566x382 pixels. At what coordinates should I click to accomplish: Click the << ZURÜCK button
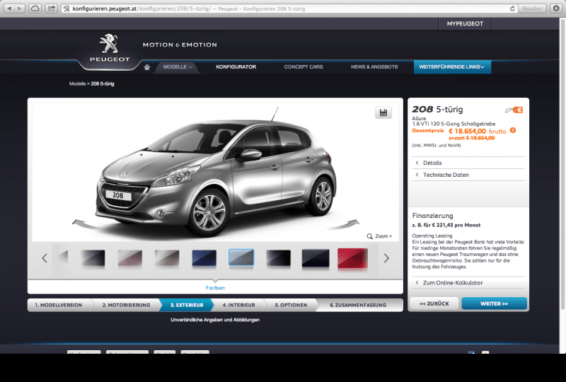tap(434, 303)
